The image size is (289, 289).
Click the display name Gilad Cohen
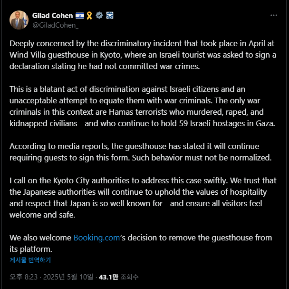click(x=51, y=15)
